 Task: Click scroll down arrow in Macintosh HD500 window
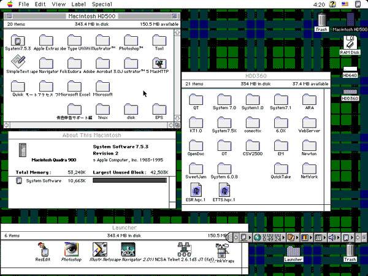click(x=177, y=118)
